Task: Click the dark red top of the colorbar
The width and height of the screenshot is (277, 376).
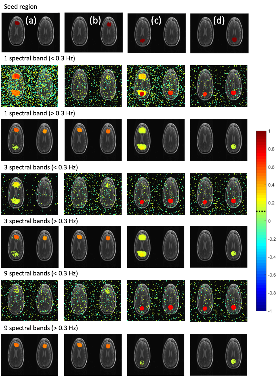Action: click(260, 133)
